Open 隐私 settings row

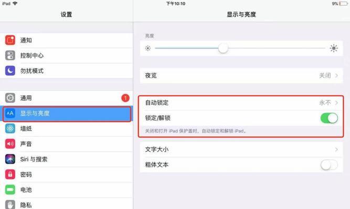click(x=67, y=203)
